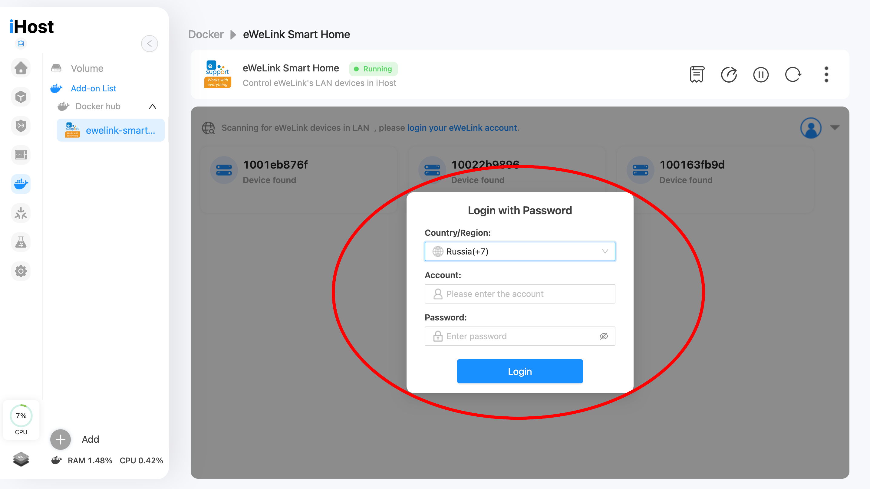Click RAM 1.48% status text
The image size is (870, 489).
[90, 461]
